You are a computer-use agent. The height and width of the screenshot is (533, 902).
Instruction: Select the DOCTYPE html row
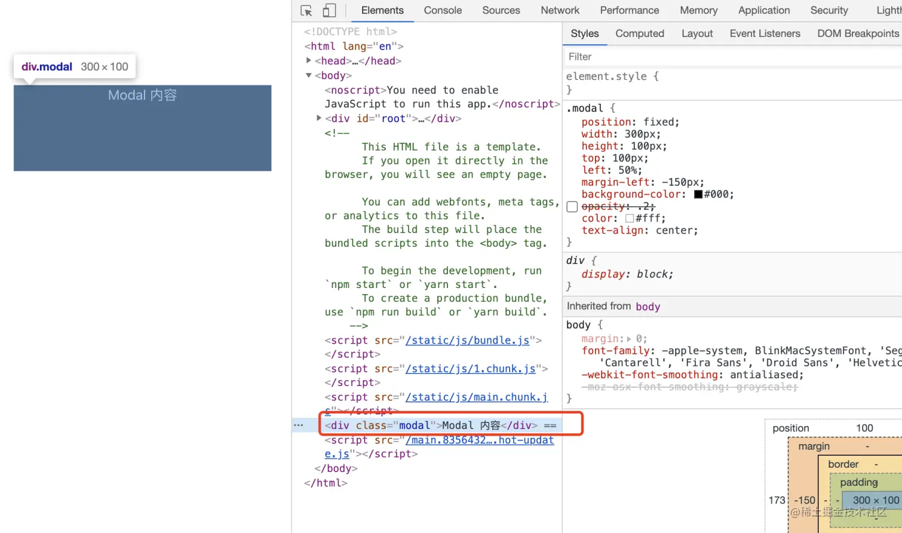tap(351, 31)
